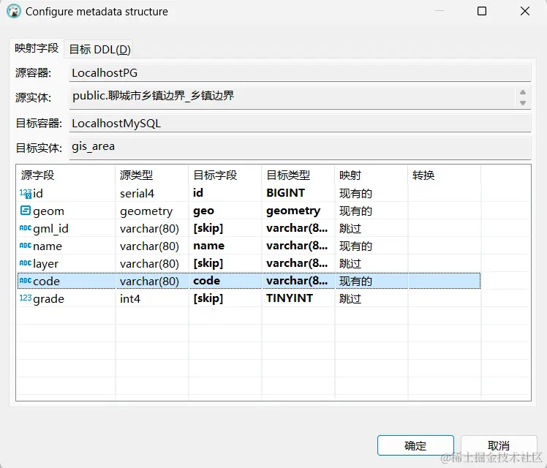The width and height of the screenshot is (547, 468).
Task: Click source type geometry in geom row
Action: point(152,211)
